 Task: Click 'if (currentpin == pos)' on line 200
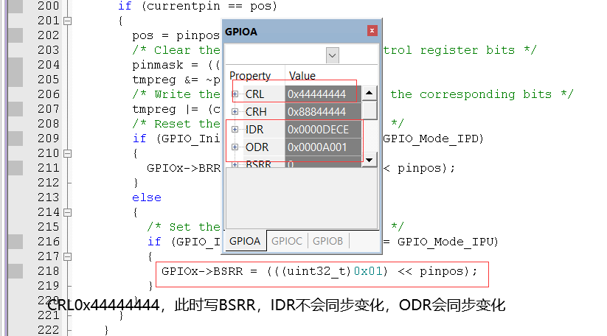point(198,6)
